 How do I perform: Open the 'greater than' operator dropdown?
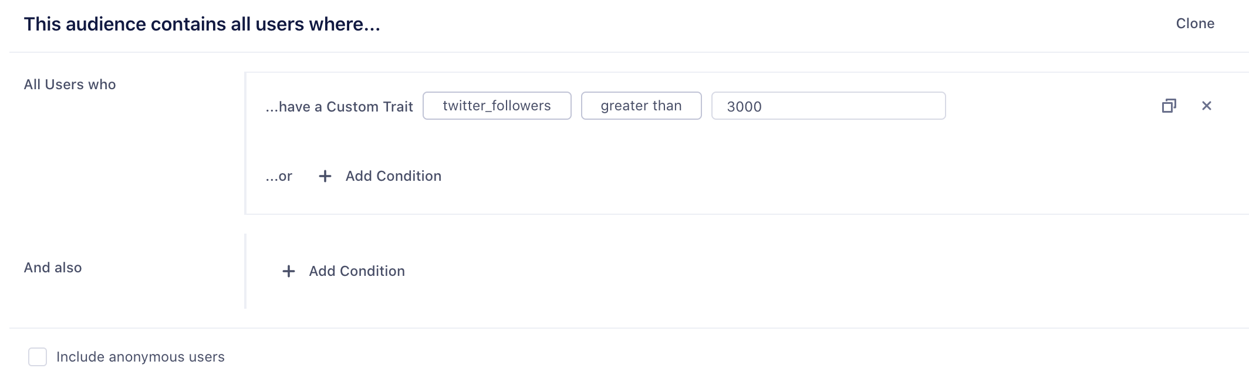click(x=641, y=106)
